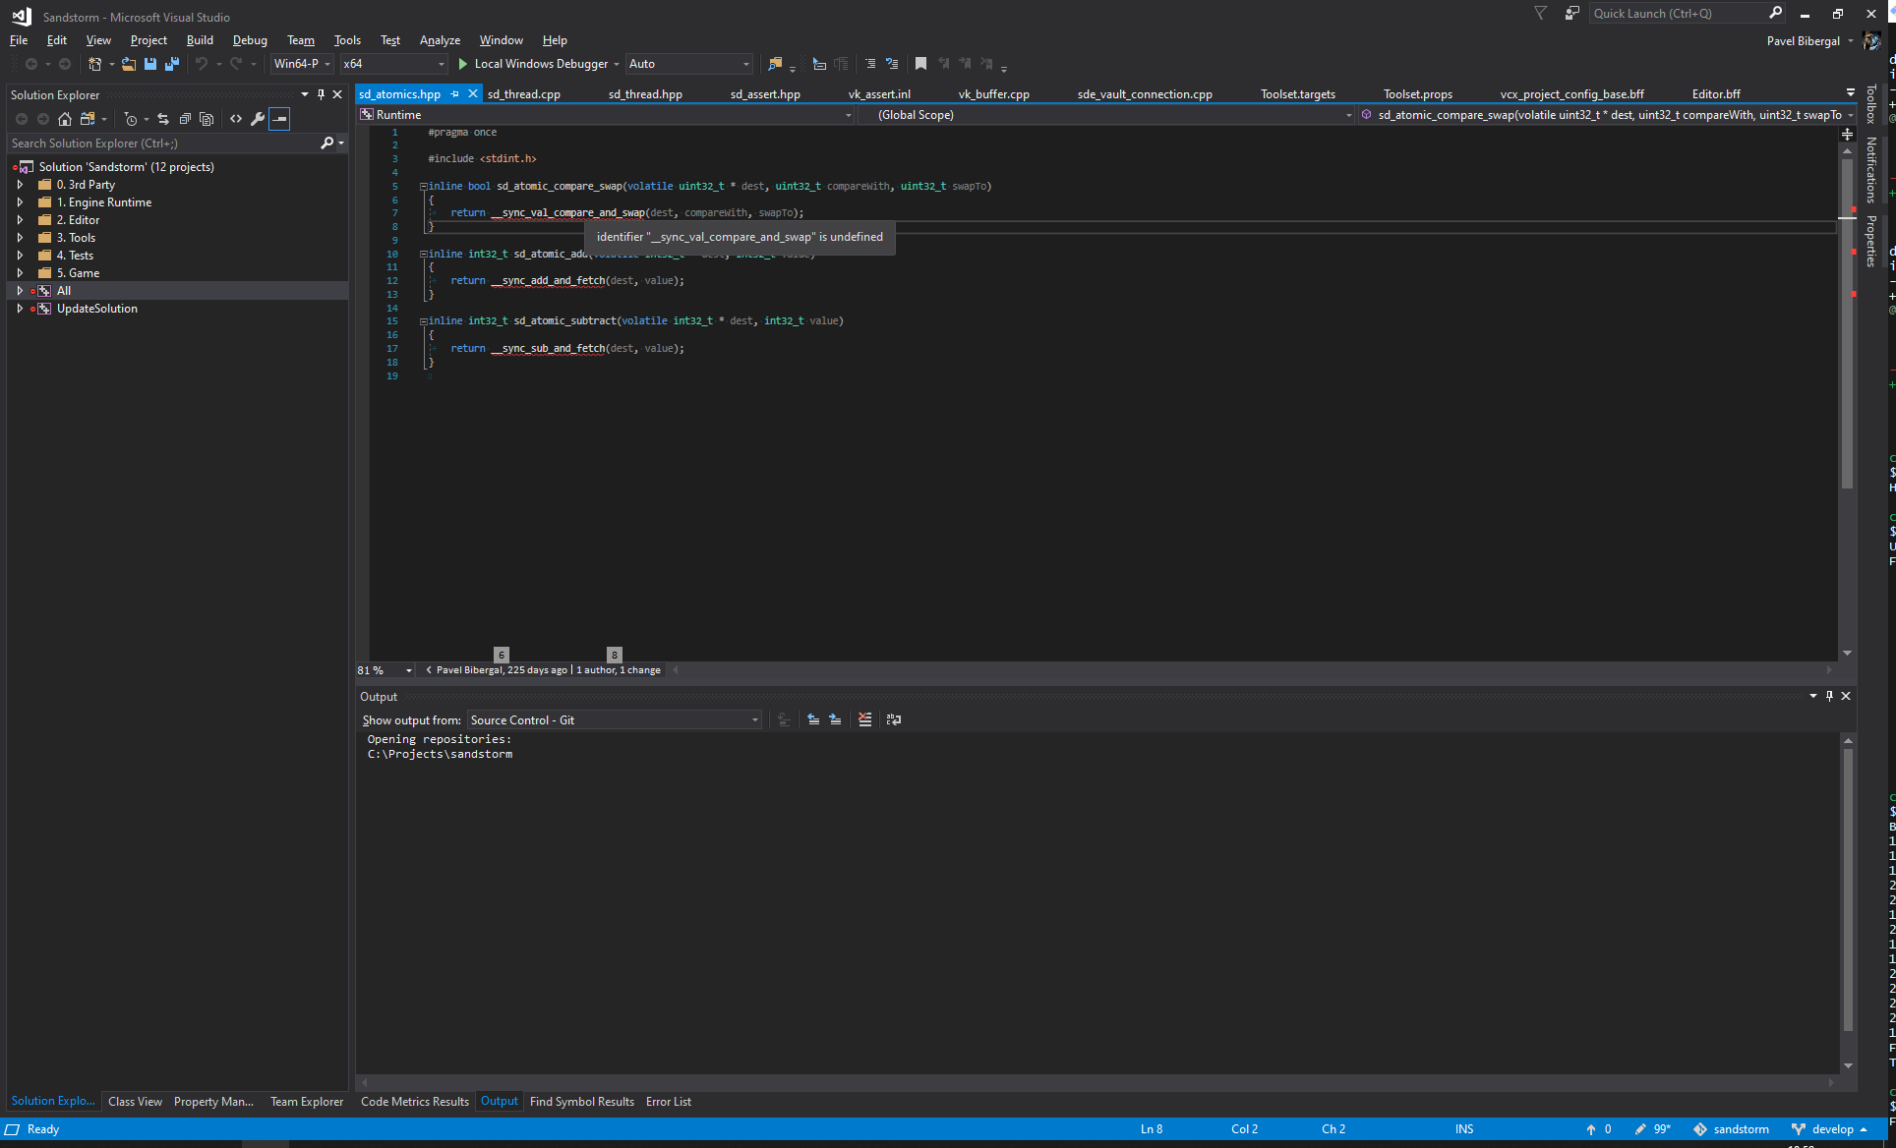Switch to the sd_thread.cpp tab

tap(523, 93)
